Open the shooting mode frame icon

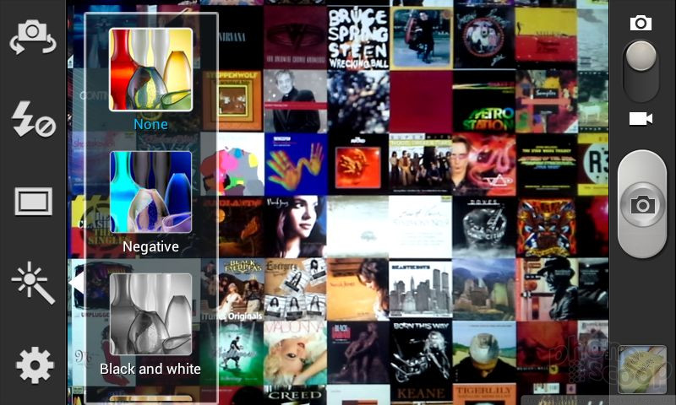(x=33, y=201)
